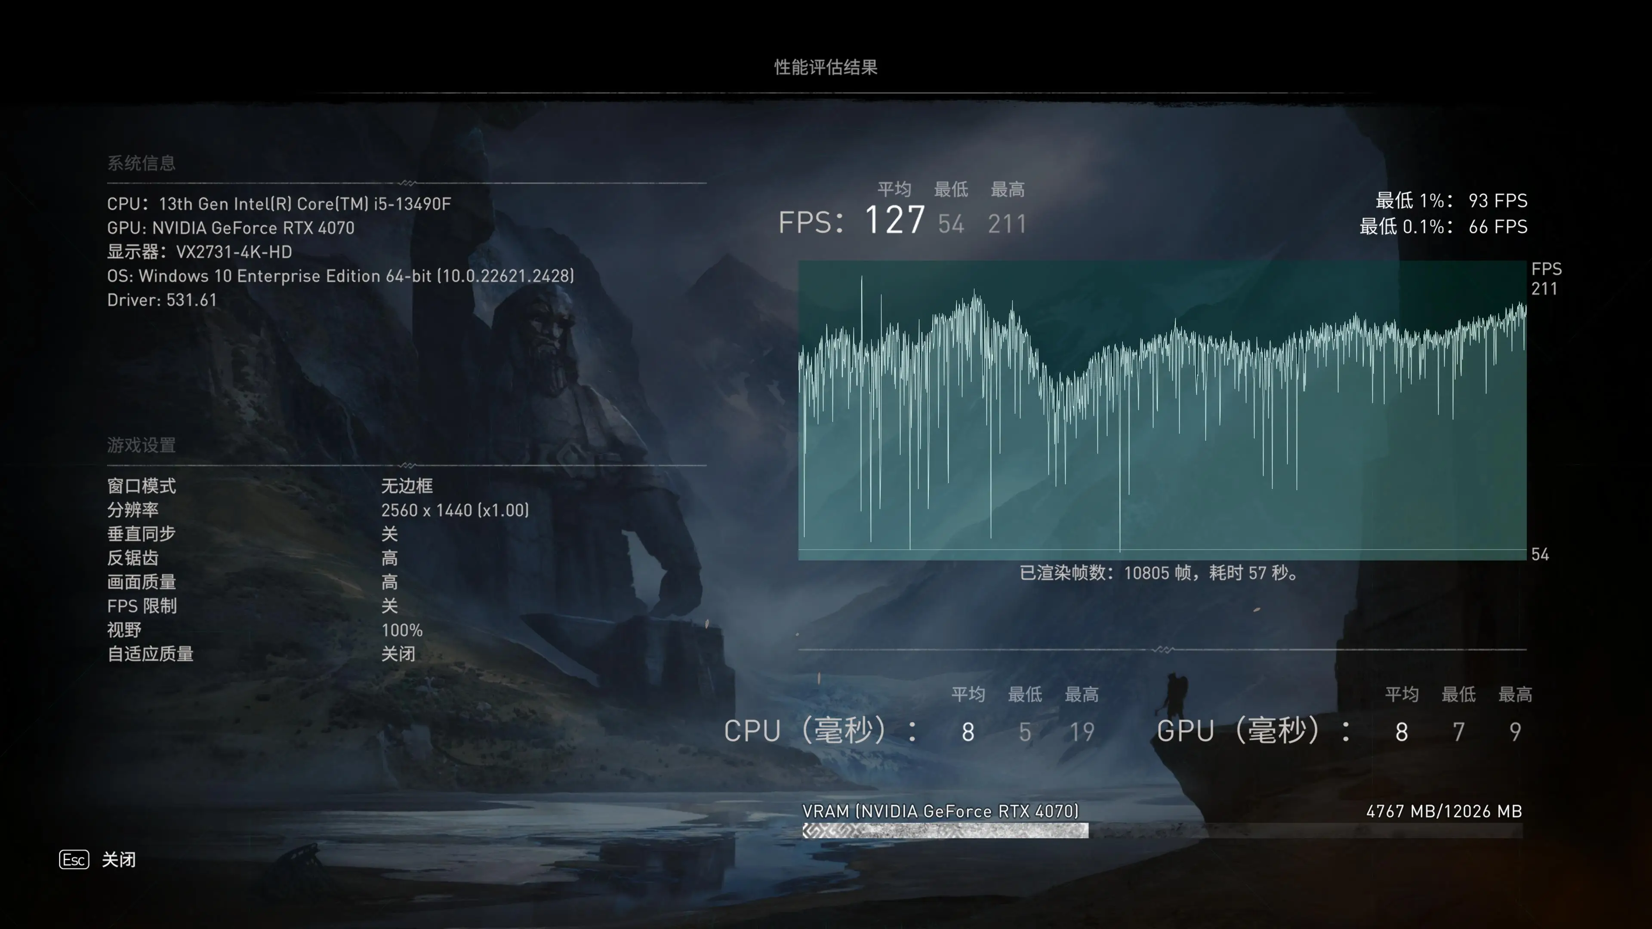Click rendered frames count display
This screenshot has height=929, width=1652.
1162,572
